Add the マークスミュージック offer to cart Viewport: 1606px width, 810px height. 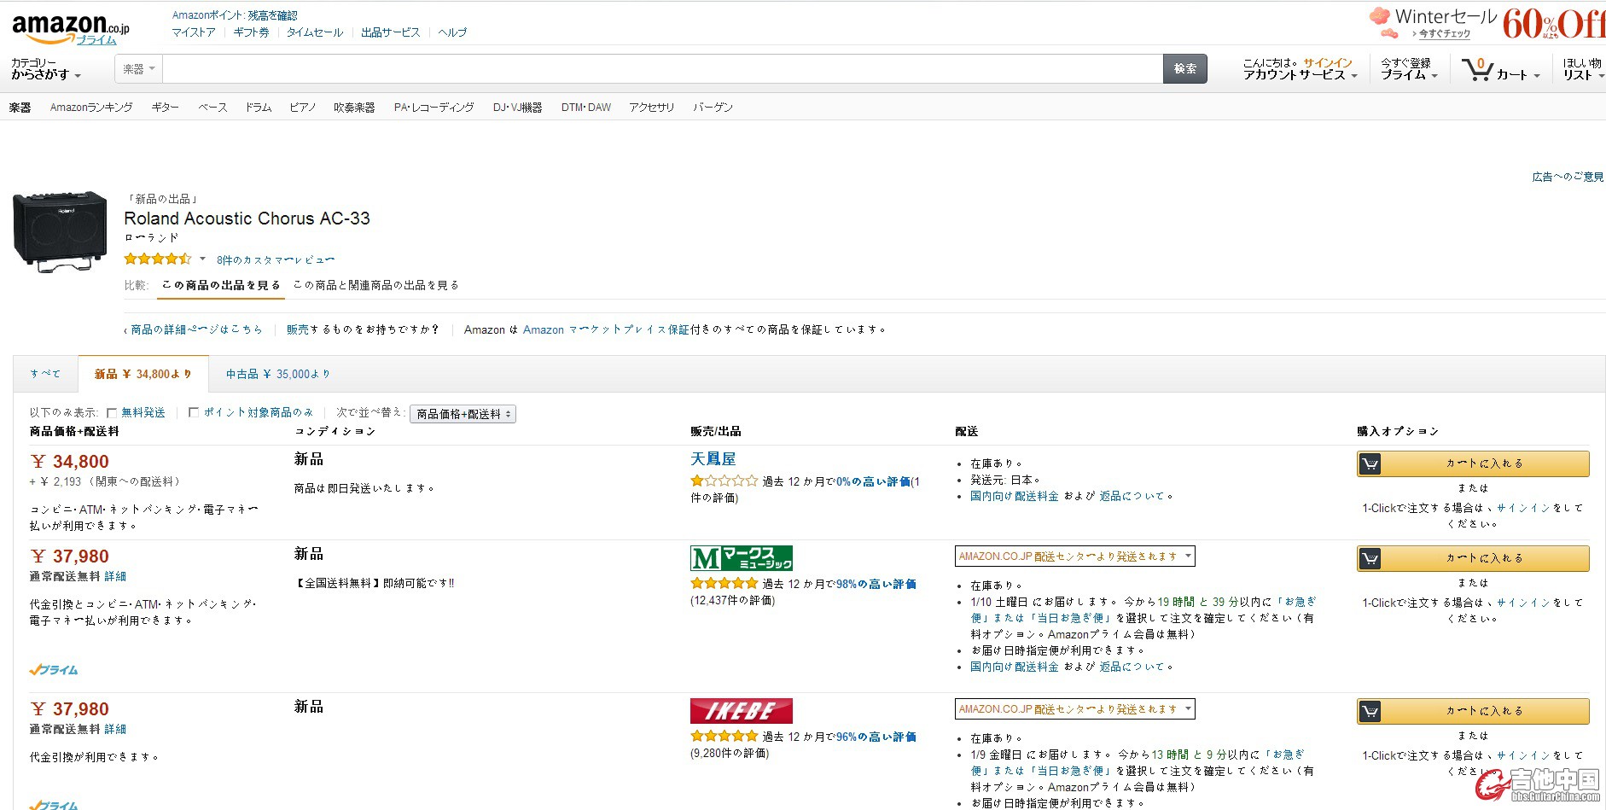coord(1473,558)
